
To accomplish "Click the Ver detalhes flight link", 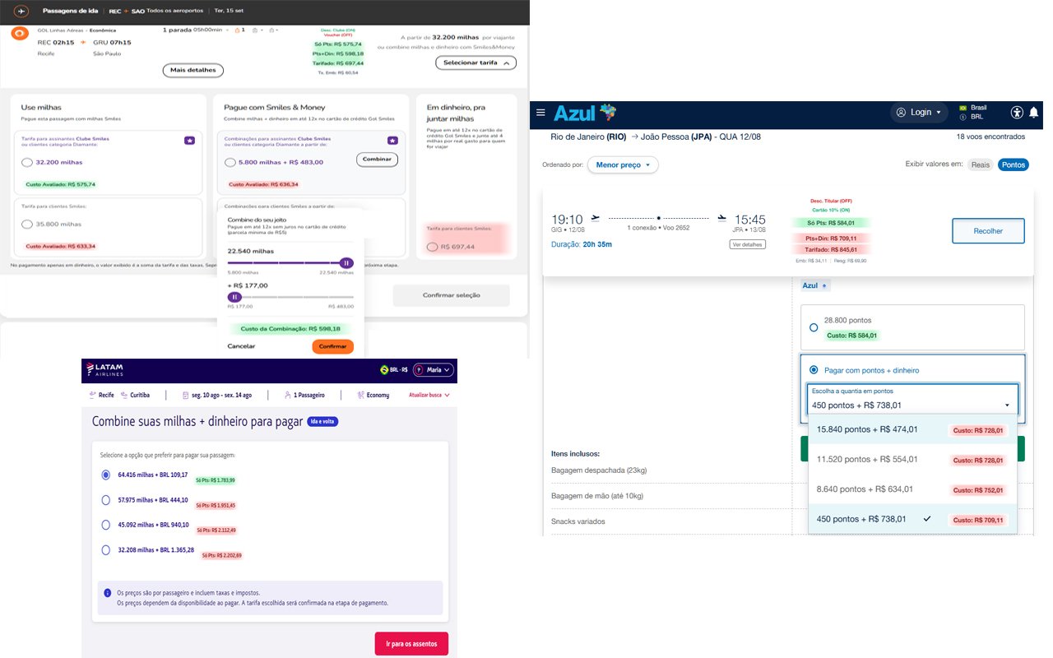I will click(748, 244).
